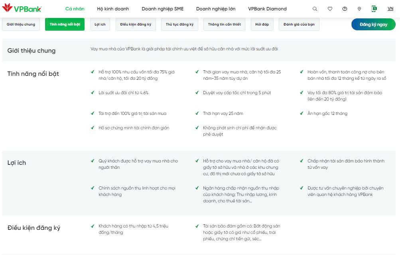Screen dimensions: 400x255
Task: Click the heart favorites icon
Action: pos(330,9)
